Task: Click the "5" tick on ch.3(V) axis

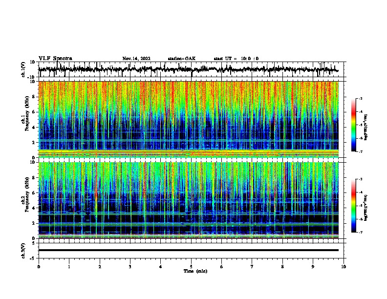Action: click(34, 243)
